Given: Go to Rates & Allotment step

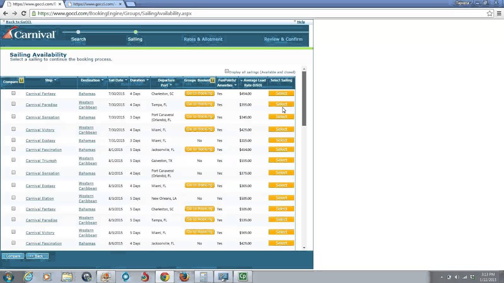Looking at the screenshot, I should tap(203, 39).
